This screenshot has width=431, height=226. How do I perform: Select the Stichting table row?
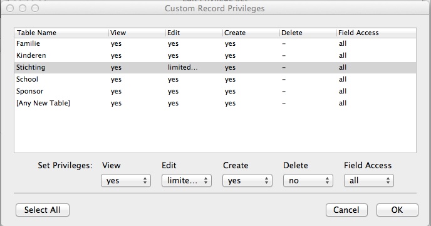215,67
